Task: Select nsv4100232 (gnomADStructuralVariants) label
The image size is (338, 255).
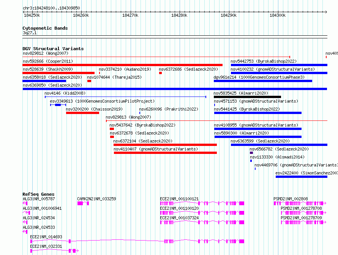Action: (273, 69)
